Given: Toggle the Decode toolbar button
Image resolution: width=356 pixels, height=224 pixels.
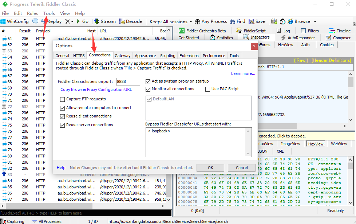Looking at the screenshot, I should (x=131, y=21).
